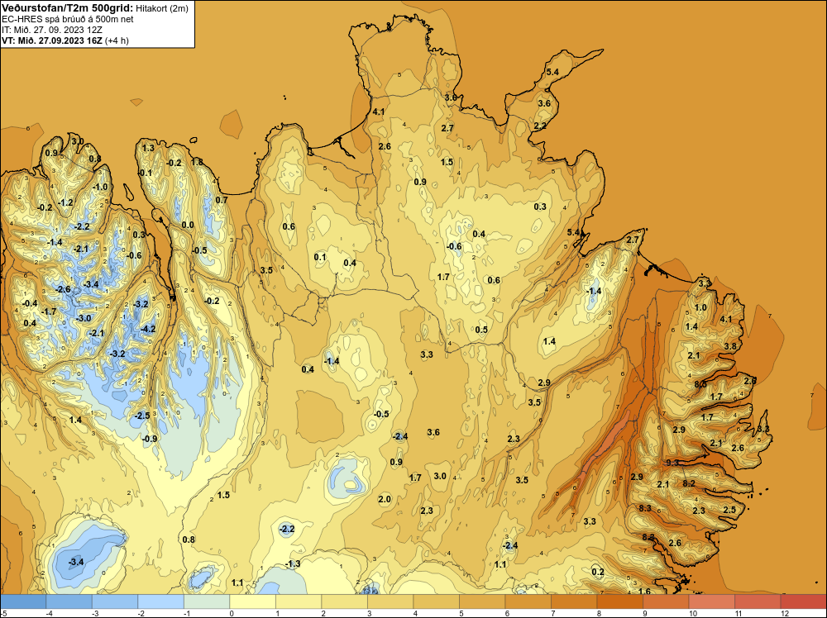Click the '1.8' temperature value

tap(197, 162)
